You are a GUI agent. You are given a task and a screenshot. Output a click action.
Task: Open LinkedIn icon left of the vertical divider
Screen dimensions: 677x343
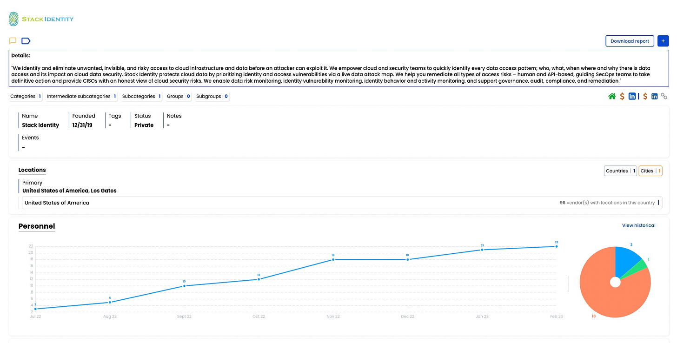pyautogui.click(x=632, y=96)
